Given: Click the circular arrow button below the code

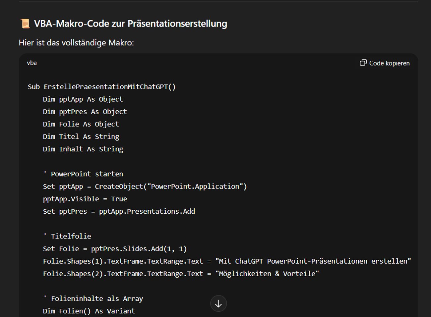Looking at the screenshot, I should pyautogui.click(x=218, y=303).
